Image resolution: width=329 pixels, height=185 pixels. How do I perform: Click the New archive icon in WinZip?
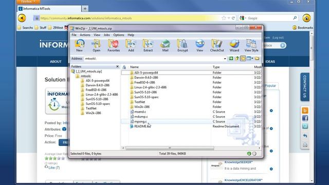tap(79, 46)
